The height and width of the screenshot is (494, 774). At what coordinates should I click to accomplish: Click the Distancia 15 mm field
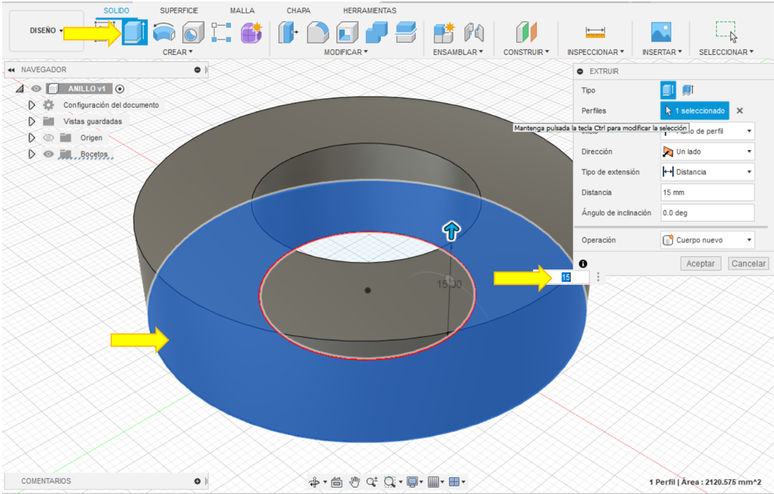[707, 192]
